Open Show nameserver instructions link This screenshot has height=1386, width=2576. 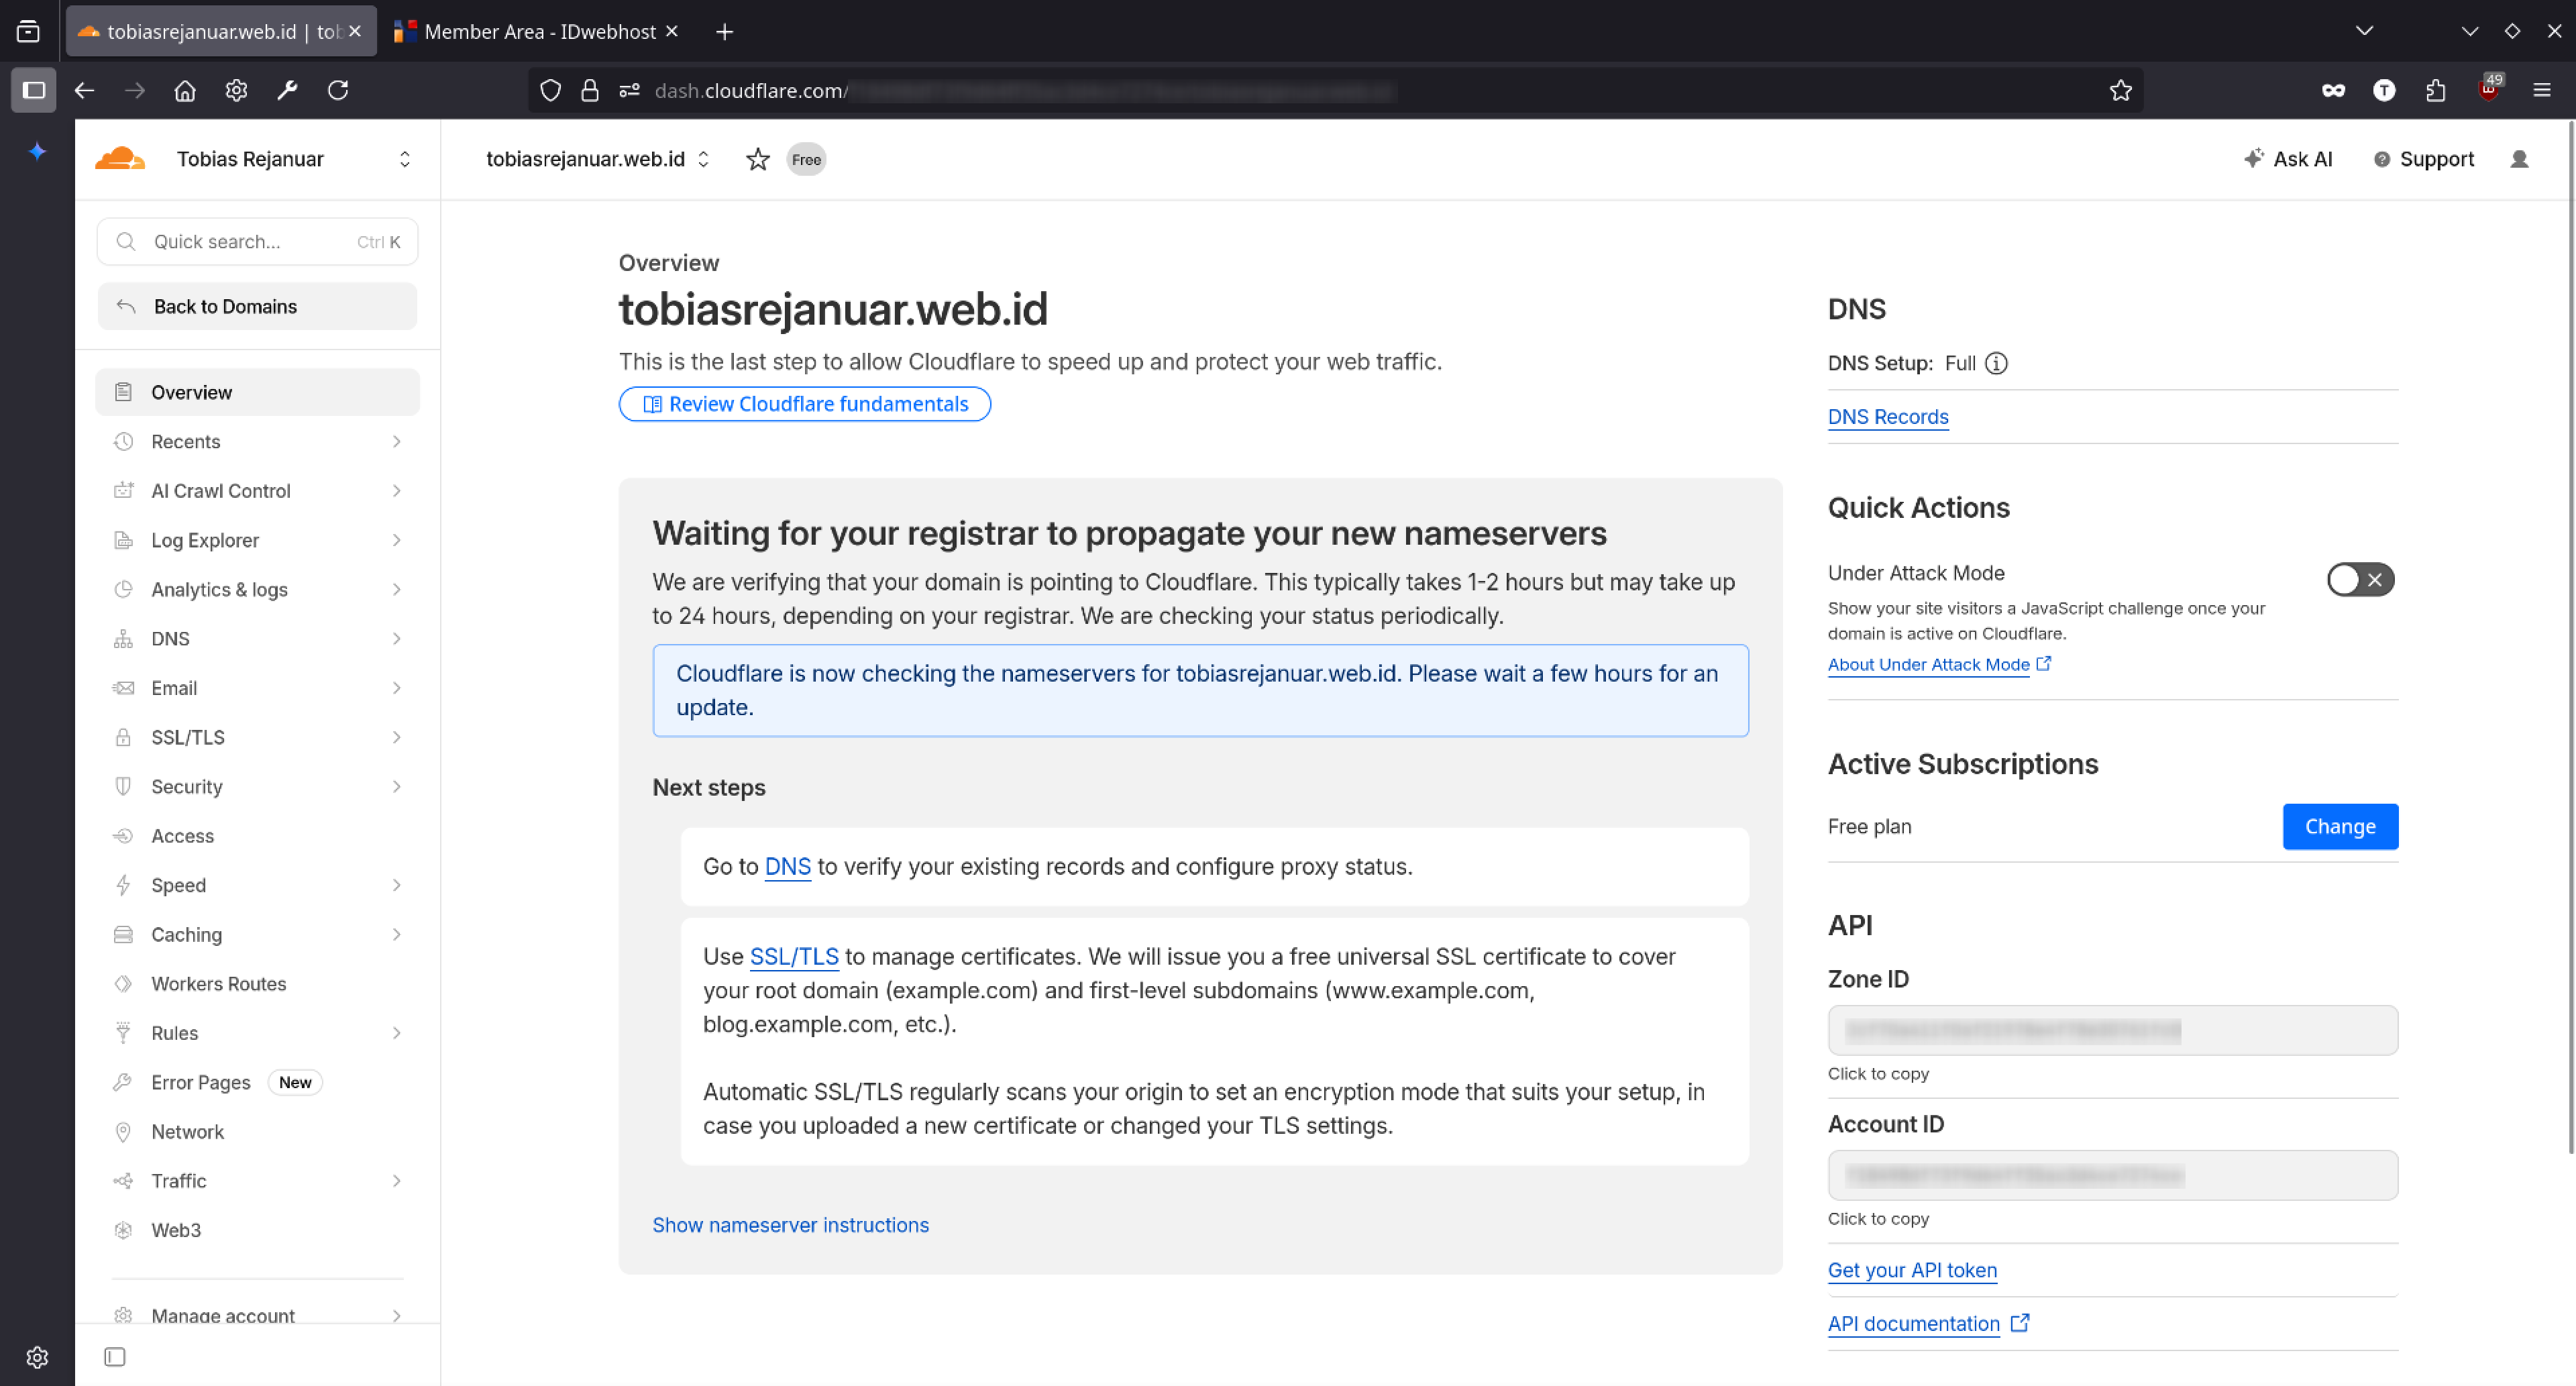click(790, 1225)
